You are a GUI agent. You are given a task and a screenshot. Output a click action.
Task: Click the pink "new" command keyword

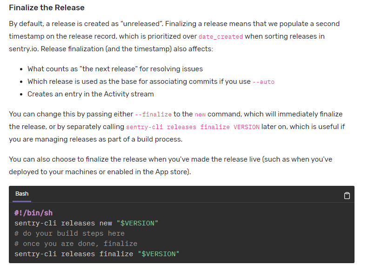click(200, 114)
